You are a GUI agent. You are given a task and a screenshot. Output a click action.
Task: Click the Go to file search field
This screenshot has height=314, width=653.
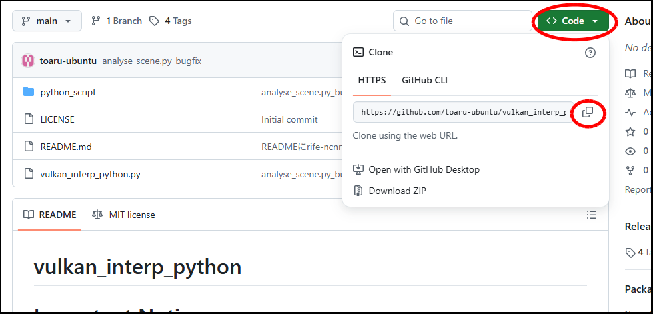tap(463, 21)
